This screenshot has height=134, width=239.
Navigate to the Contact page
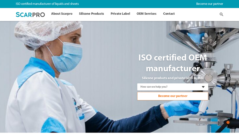(169, 14)
